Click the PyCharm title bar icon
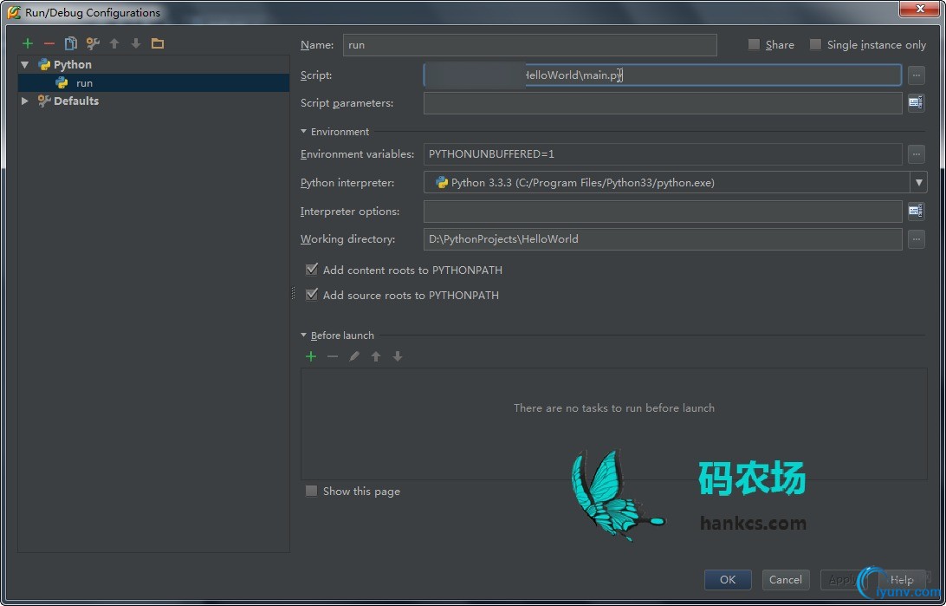Viewport: 946px width, 606px height. pos(13,12)
